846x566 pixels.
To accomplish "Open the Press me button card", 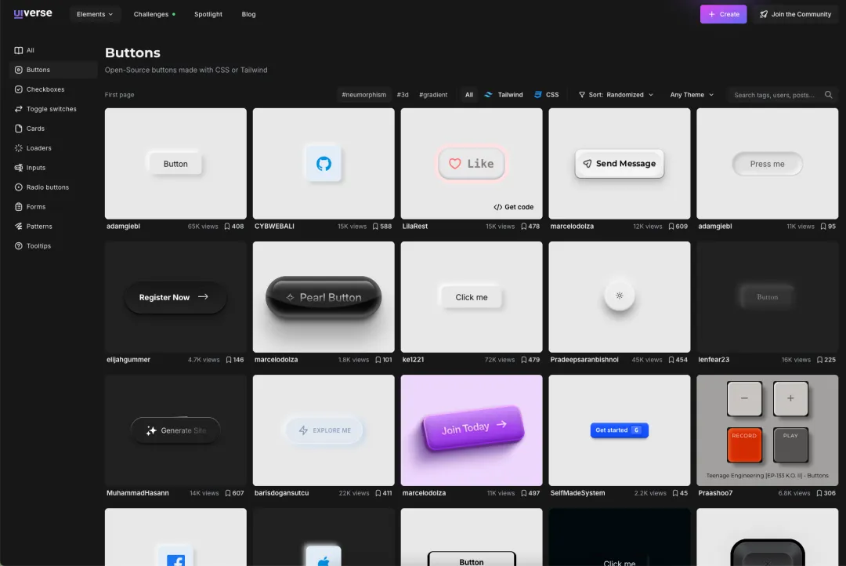I will pos(767,164).
